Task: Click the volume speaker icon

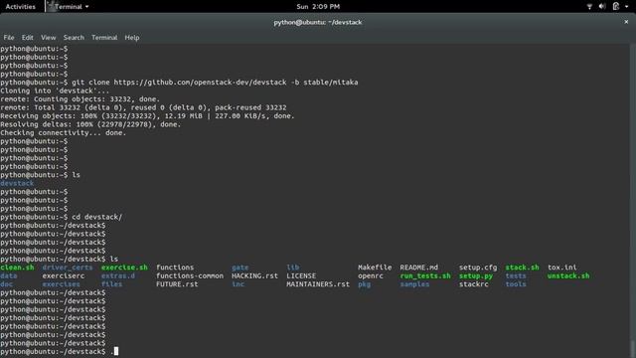Action: [x=602, y=7]
